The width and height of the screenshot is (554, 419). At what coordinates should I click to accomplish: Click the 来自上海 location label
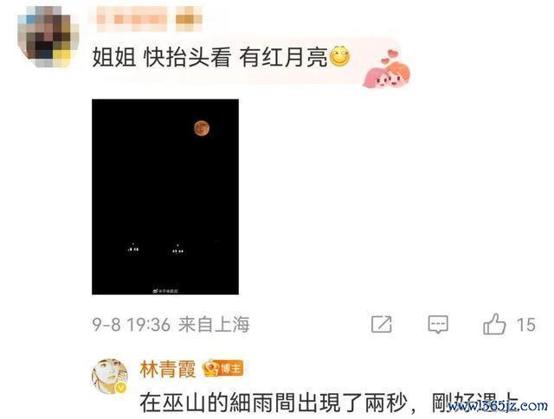[x=214, y=325]
